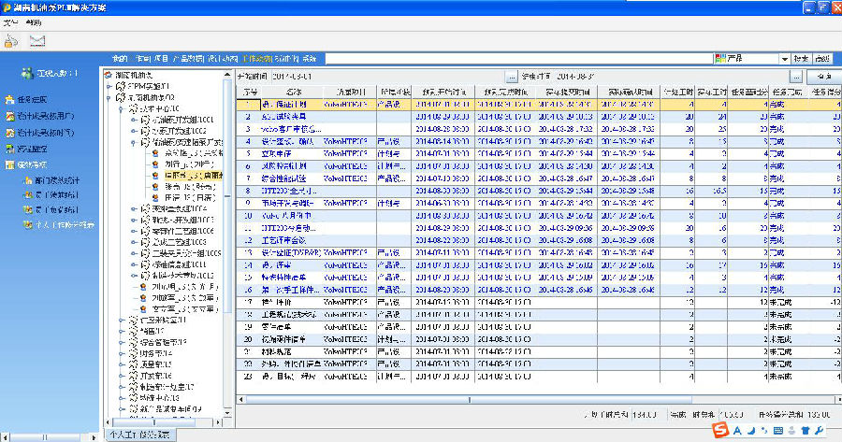Open start date picker ellipsis button
Screen dimensions: 842x442
coord(510,76)
